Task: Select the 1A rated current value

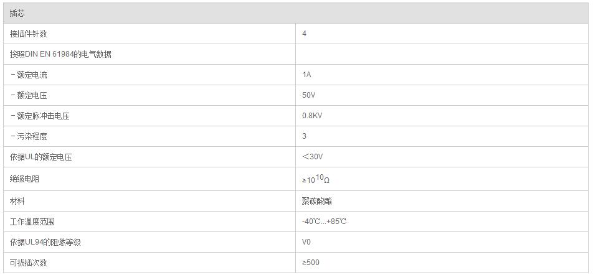Action: click(x=306, y=75)
